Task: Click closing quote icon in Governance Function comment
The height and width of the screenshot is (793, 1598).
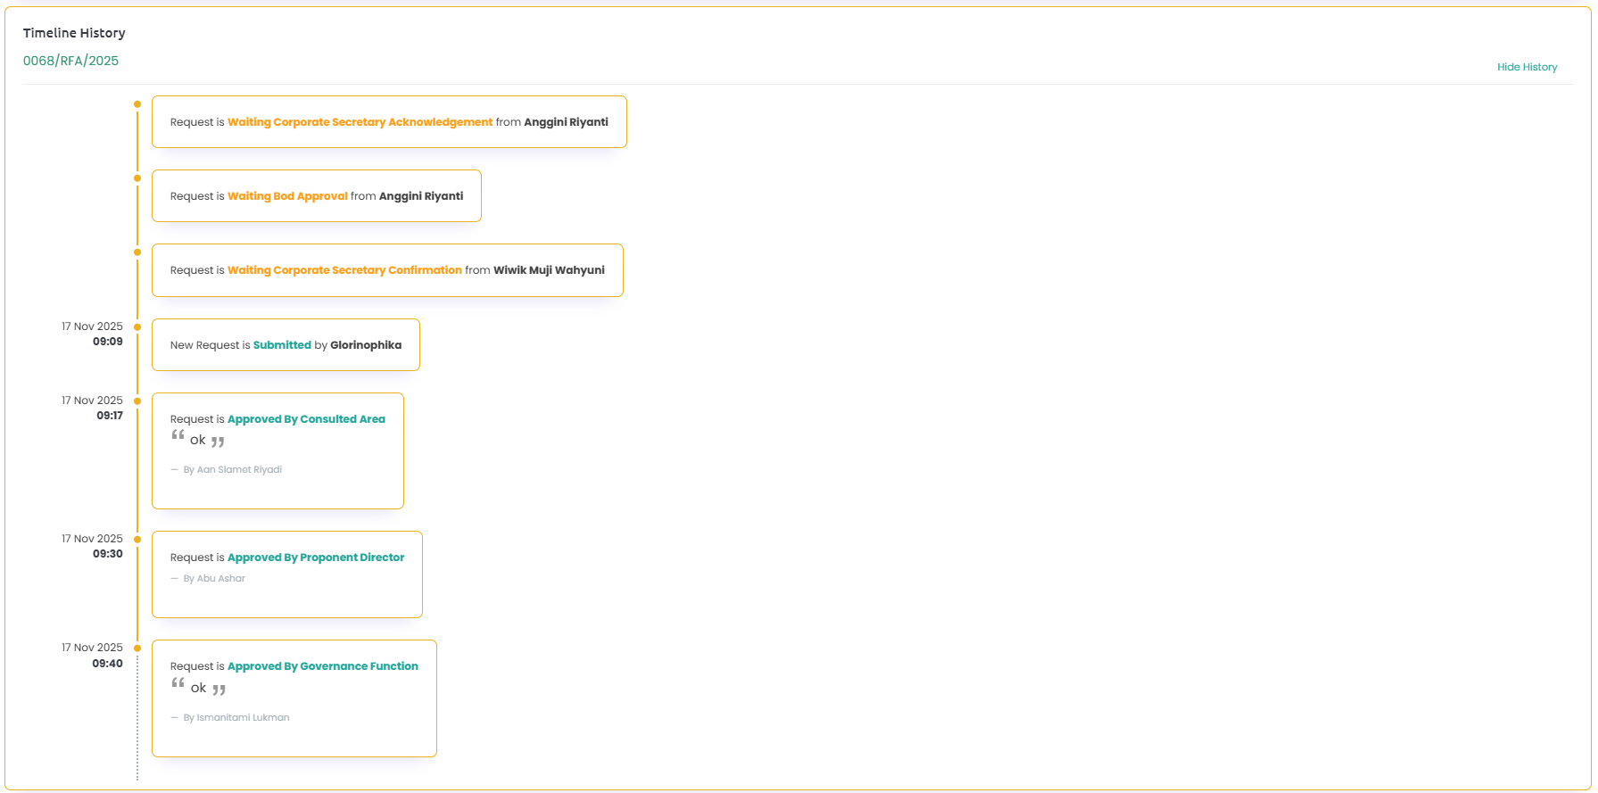Action: tap(219, 690)
